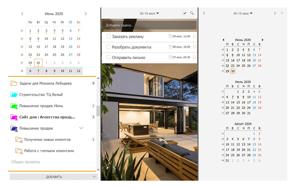296x190 pixels.
Task: Bookmark the Отправить письмо task flag icon
Action: pos(194,57)
